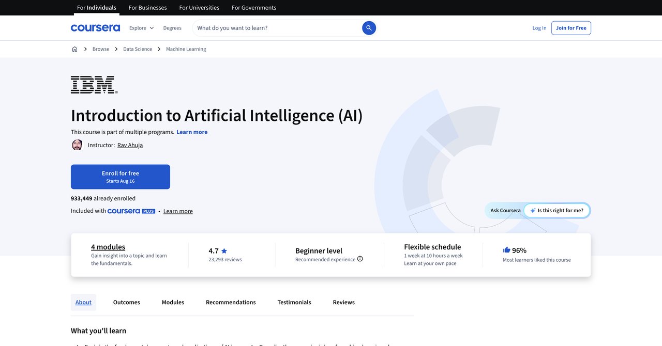Click the 'Is this right for me?' button

point(556,211)
